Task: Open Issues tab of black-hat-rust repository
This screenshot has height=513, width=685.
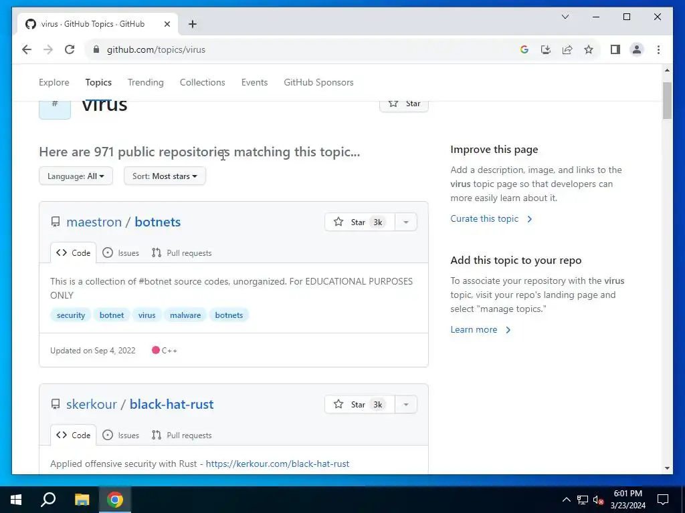Action: point(120,436)
